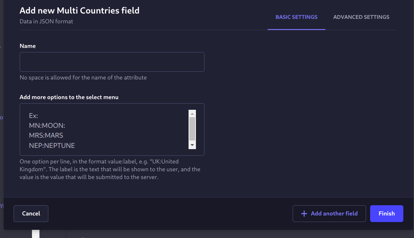Click the "Name" field label
The image size is (414, 238).
click(27, 46)
